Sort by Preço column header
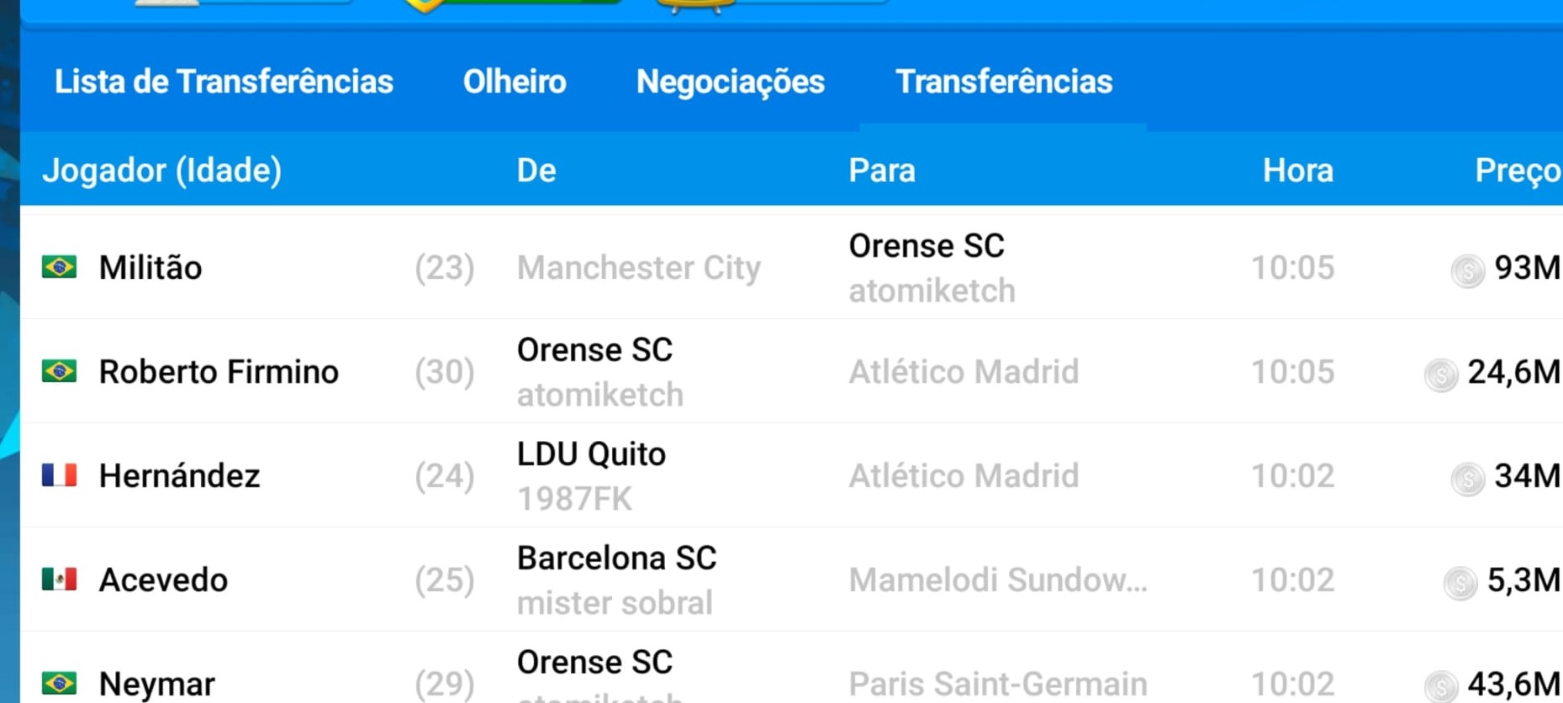Image resolution: width=1563 pixels, height=703 pixels. tap(1517, 171)
